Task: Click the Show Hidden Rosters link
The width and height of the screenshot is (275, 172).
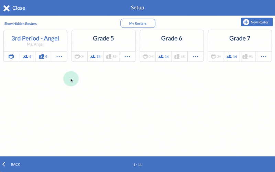Action: click(x=21, y=24)
